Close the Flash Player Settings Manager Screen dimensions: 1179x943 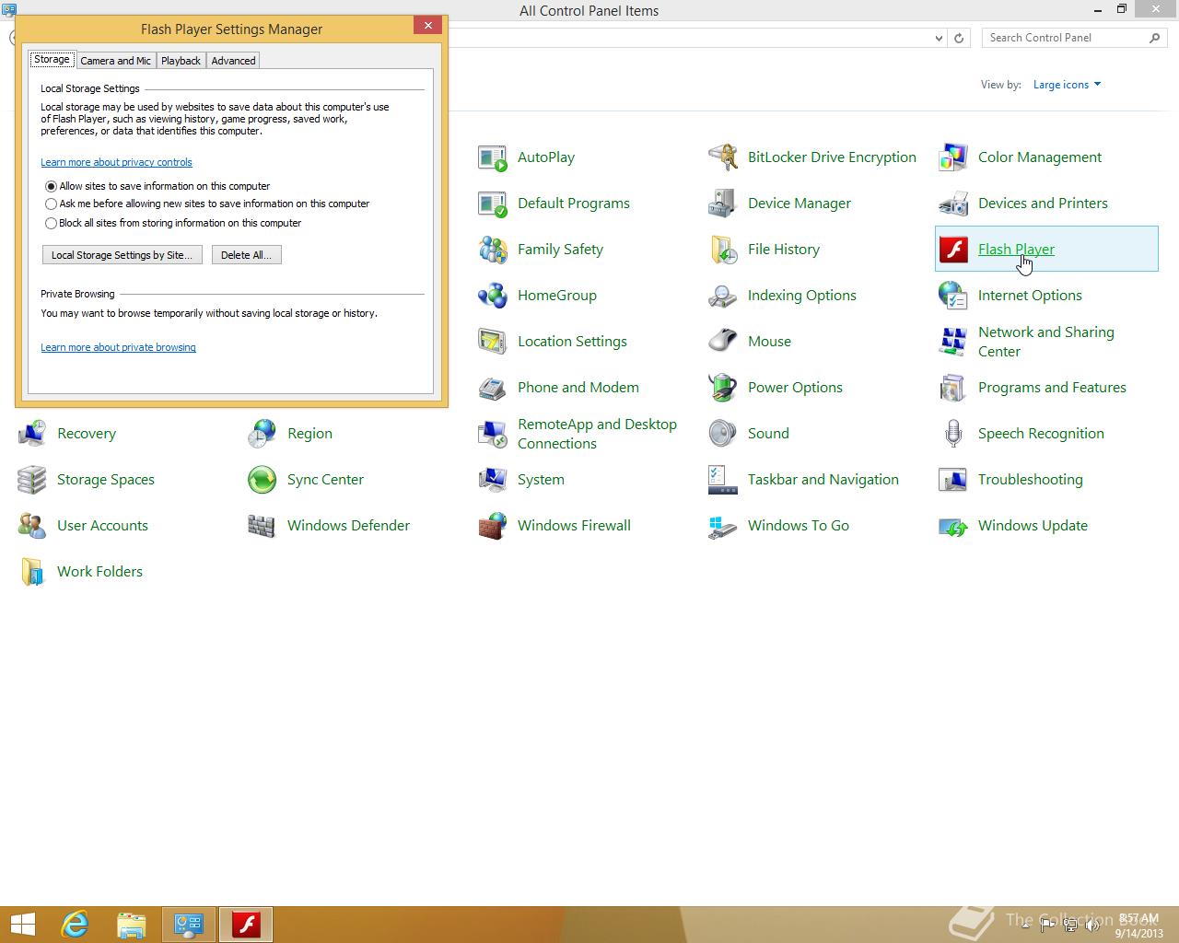tap(427, 26)
